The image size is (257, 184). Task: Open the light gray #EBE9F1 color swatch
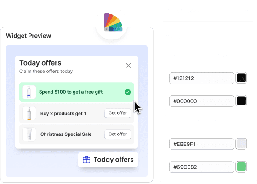[x=241, y=144]
